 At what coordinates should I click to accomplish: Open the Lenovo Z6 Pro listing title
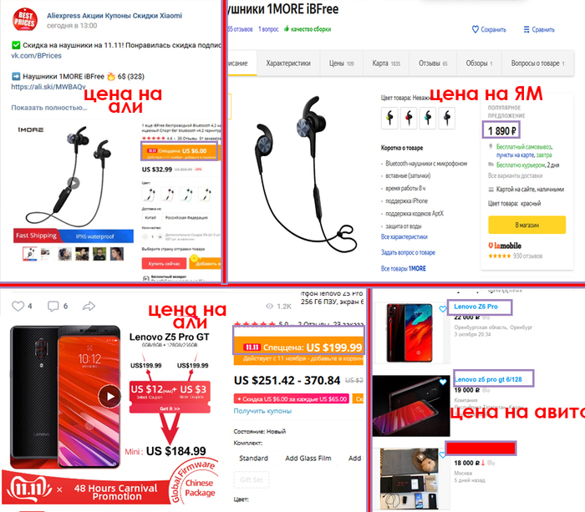tap(476, 307)
